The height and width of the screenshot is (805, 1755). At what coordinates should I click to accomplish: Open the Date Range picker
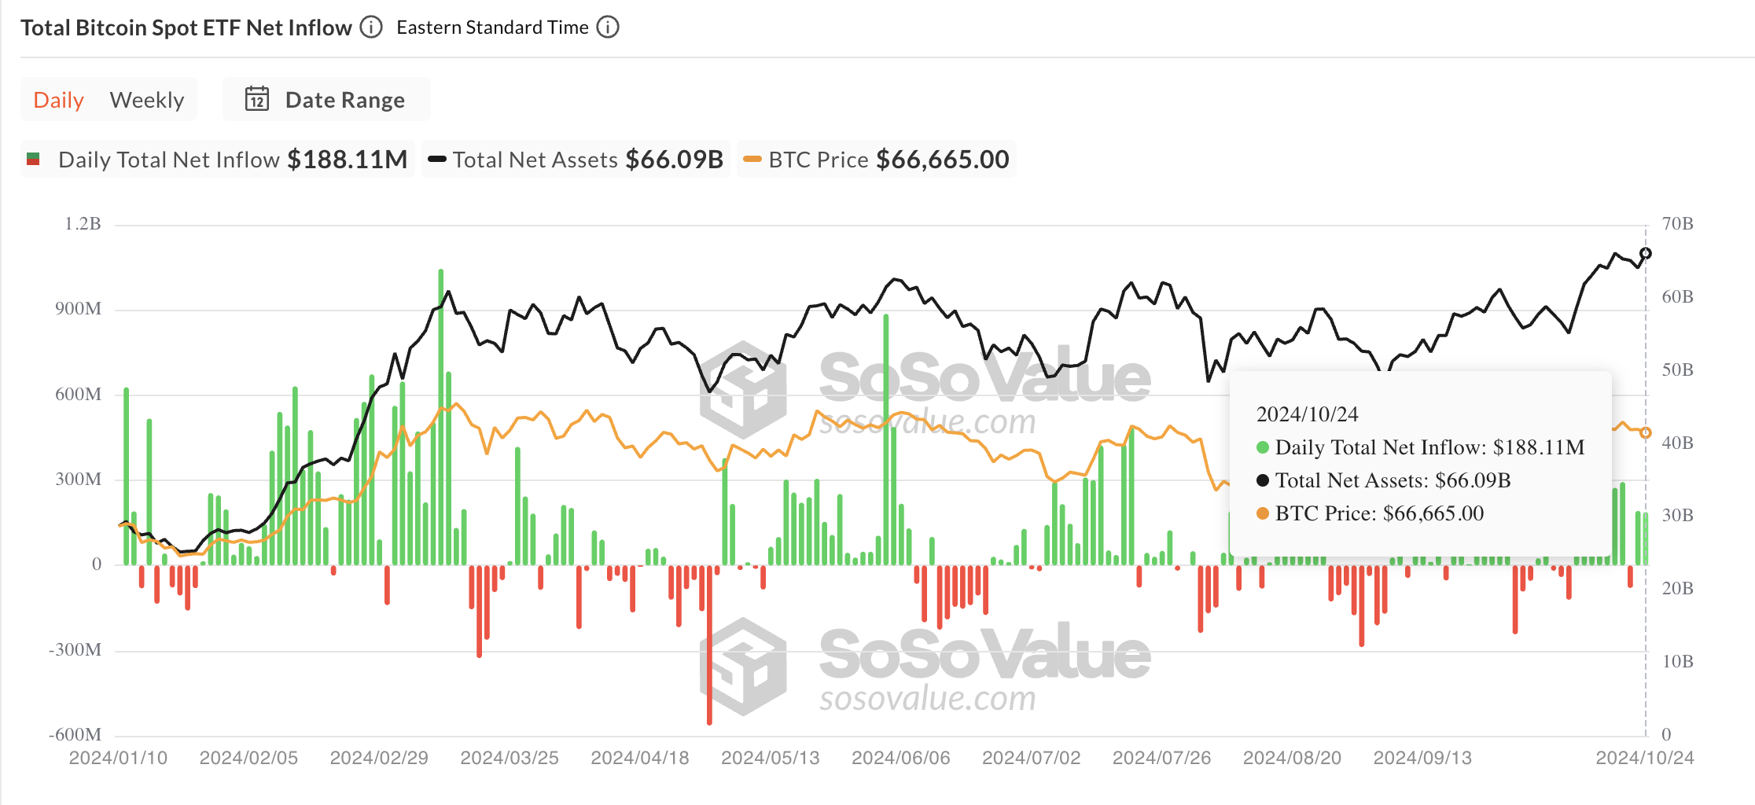click(345, 99)
